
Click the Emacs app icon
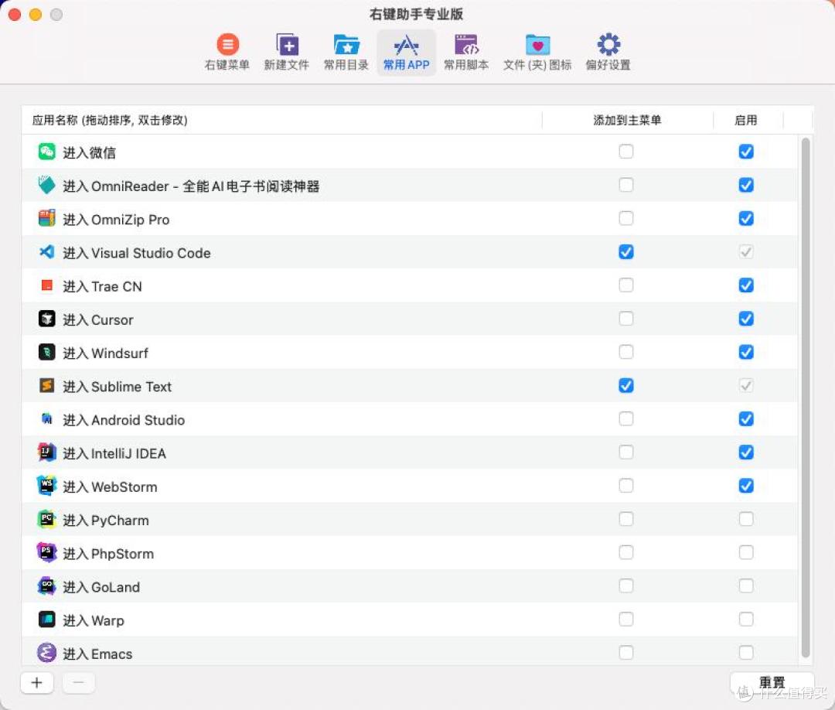coord(47,653)
